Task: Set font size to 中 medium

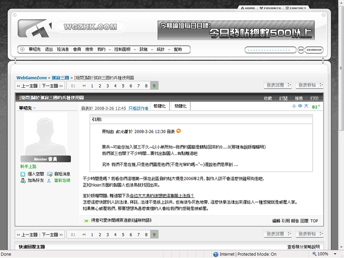Action: pos(300,106)
